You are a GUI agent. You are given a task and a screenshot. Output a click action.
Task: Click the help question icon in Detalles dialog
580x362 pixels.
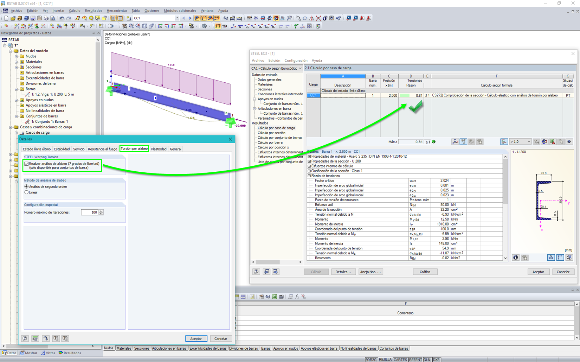pos(25,338)
